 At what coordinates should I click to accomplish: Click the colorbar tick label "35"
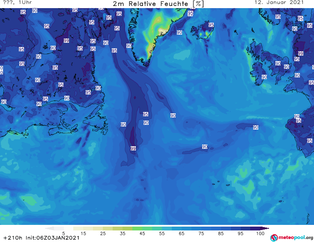[123, 233]
